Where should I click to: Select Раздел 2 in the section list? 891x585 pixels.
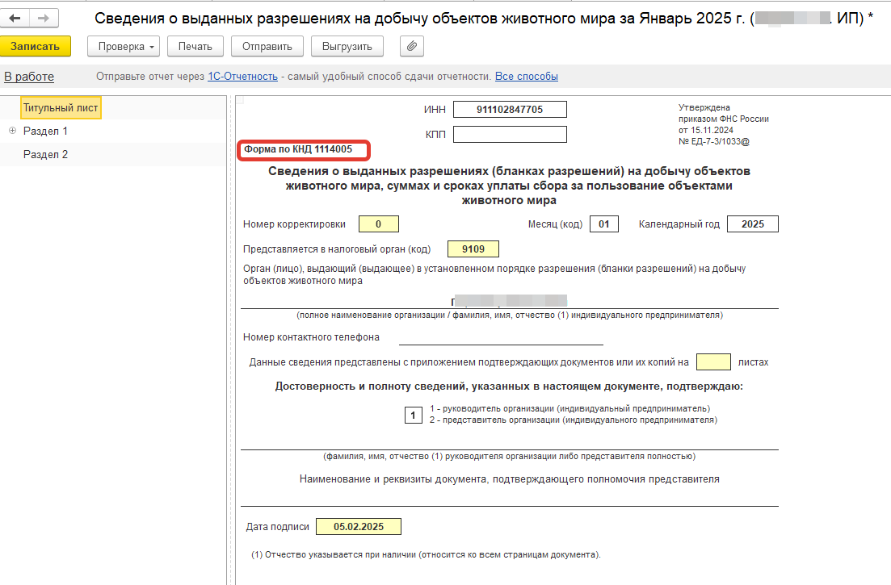[45, 154]
